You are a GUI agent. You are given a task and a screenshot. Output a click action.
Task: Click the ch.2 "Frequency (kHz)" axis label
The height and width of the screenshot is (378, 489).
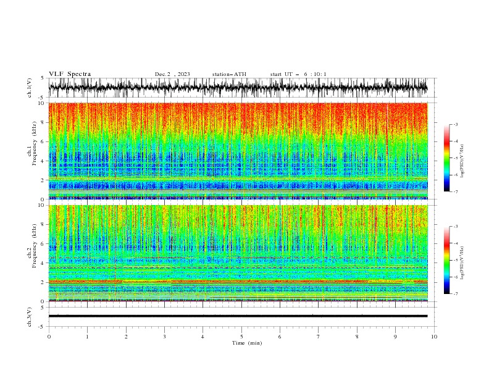(35, 246)
